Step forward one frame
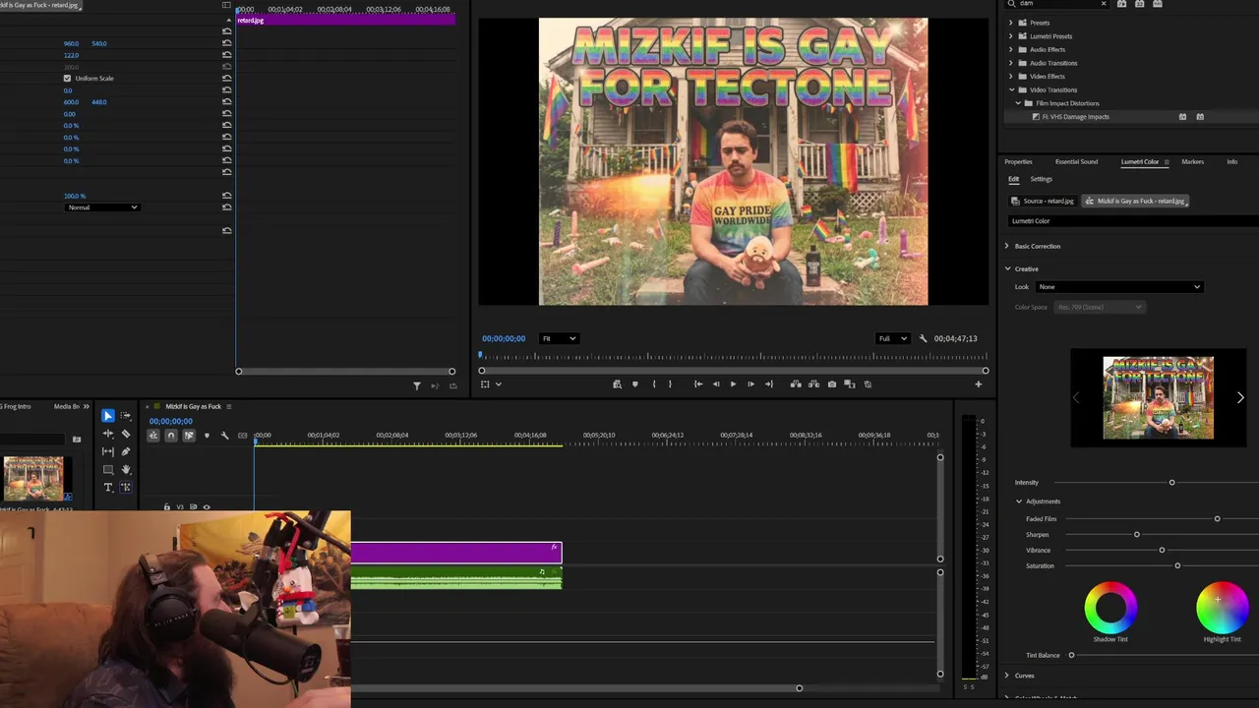 click(750, 384)
